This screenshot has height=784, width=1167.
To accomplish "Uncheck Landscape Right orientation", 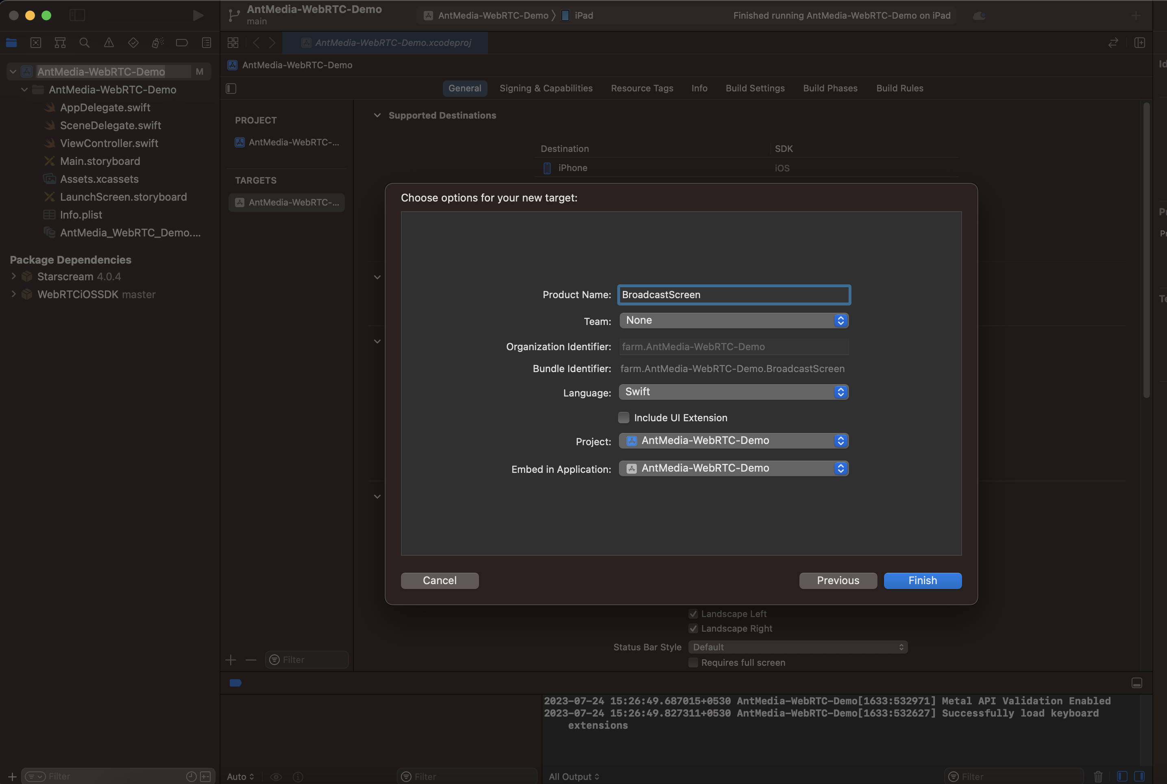I will (693, 628).
